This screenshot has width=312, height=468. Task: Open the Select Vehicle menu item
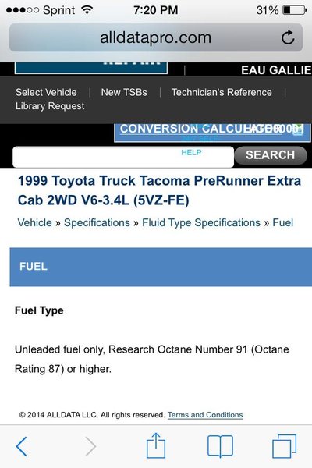click(x=46, y=92)
